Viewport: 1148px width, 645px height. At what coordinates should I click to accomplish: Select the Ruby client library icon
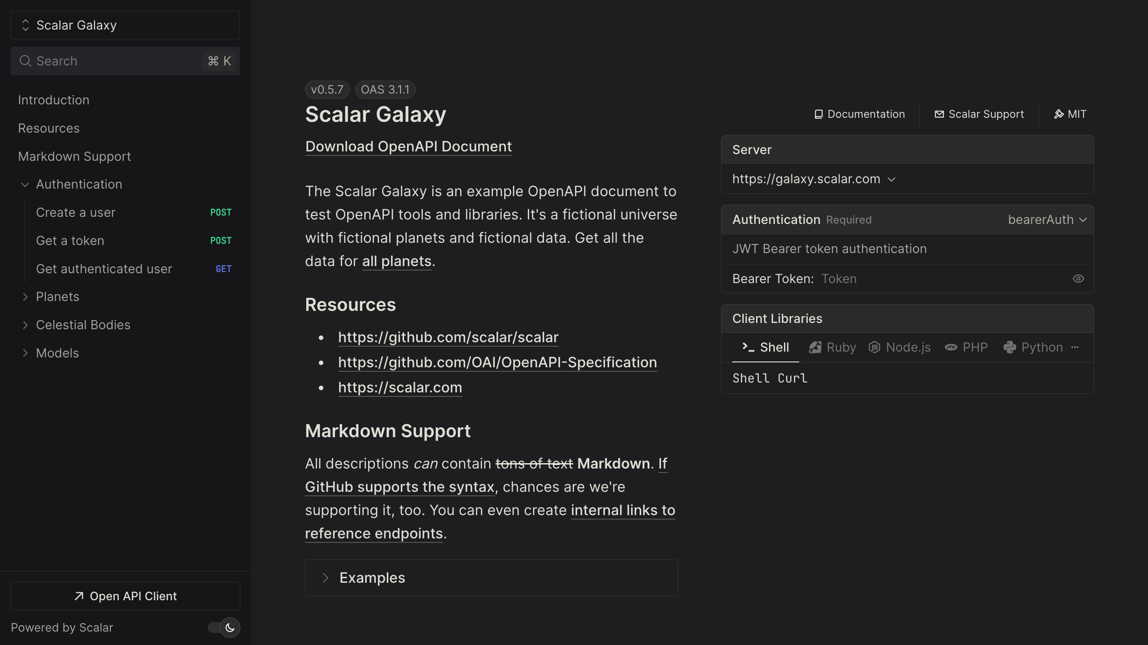pyautogui.click(x=816, y=347)
